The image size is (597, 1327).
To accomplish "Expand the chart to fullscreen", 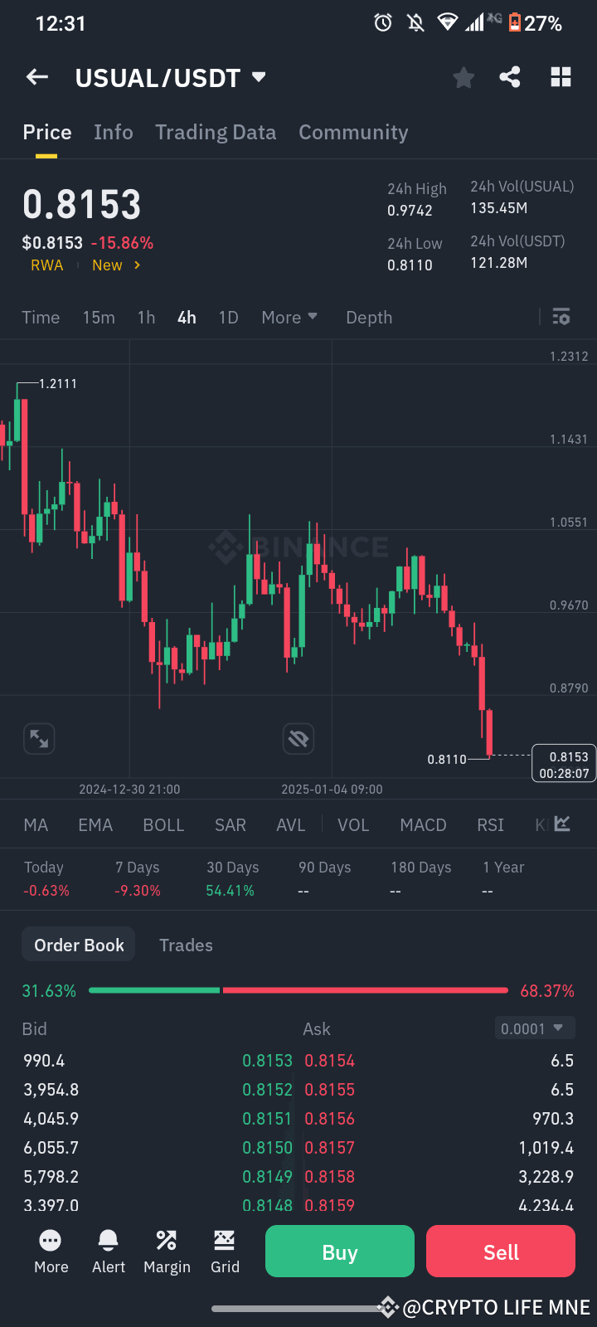I will pyautogui.click(x=38, y=738).
